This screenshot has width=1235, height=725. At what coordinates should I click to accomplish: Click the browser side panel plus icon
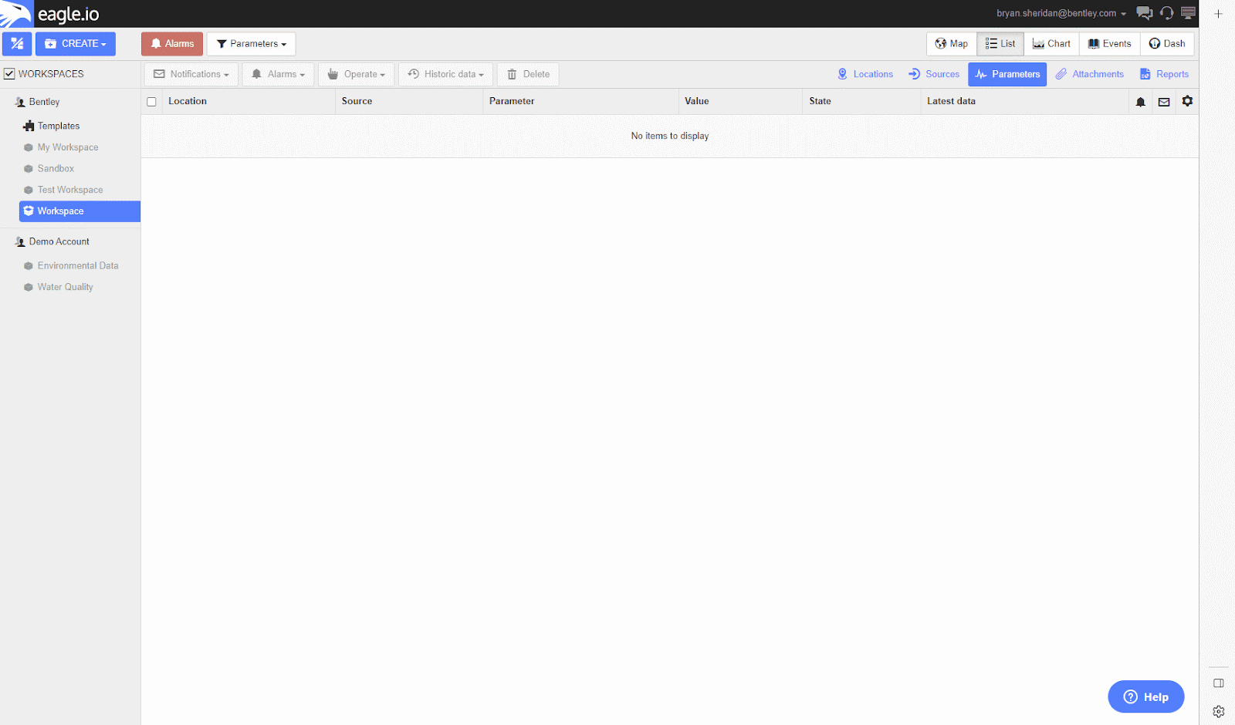point(1218,14)
